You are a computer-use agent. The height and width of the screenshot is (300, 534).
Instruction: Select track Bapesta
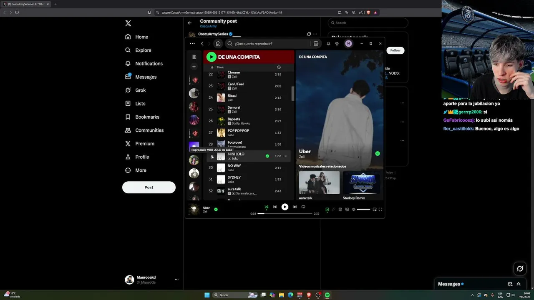pyautogui.click(x=249, y=121)
